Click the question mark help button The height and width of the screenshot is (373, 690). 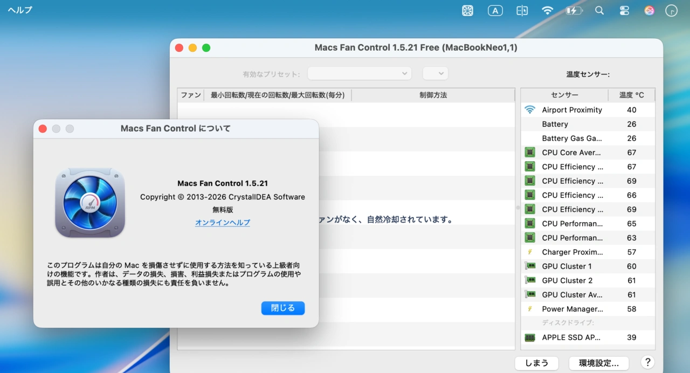tap(648, 362)
